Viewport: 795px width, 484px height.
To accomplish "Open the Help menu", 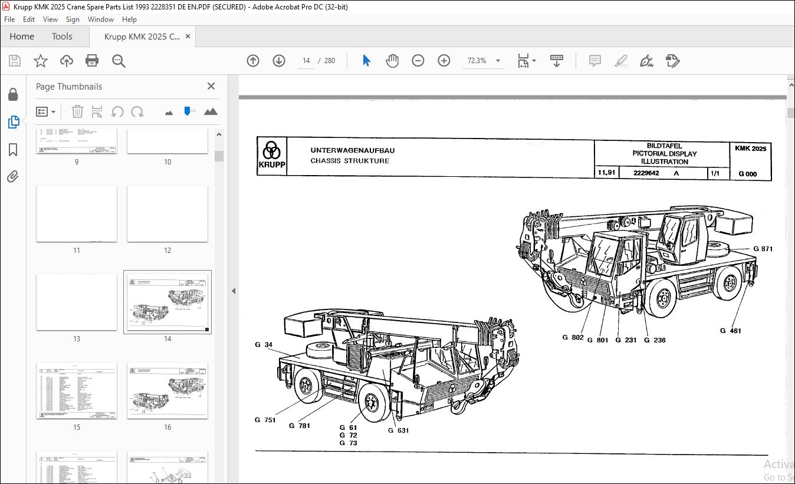I will pos(129,19).
